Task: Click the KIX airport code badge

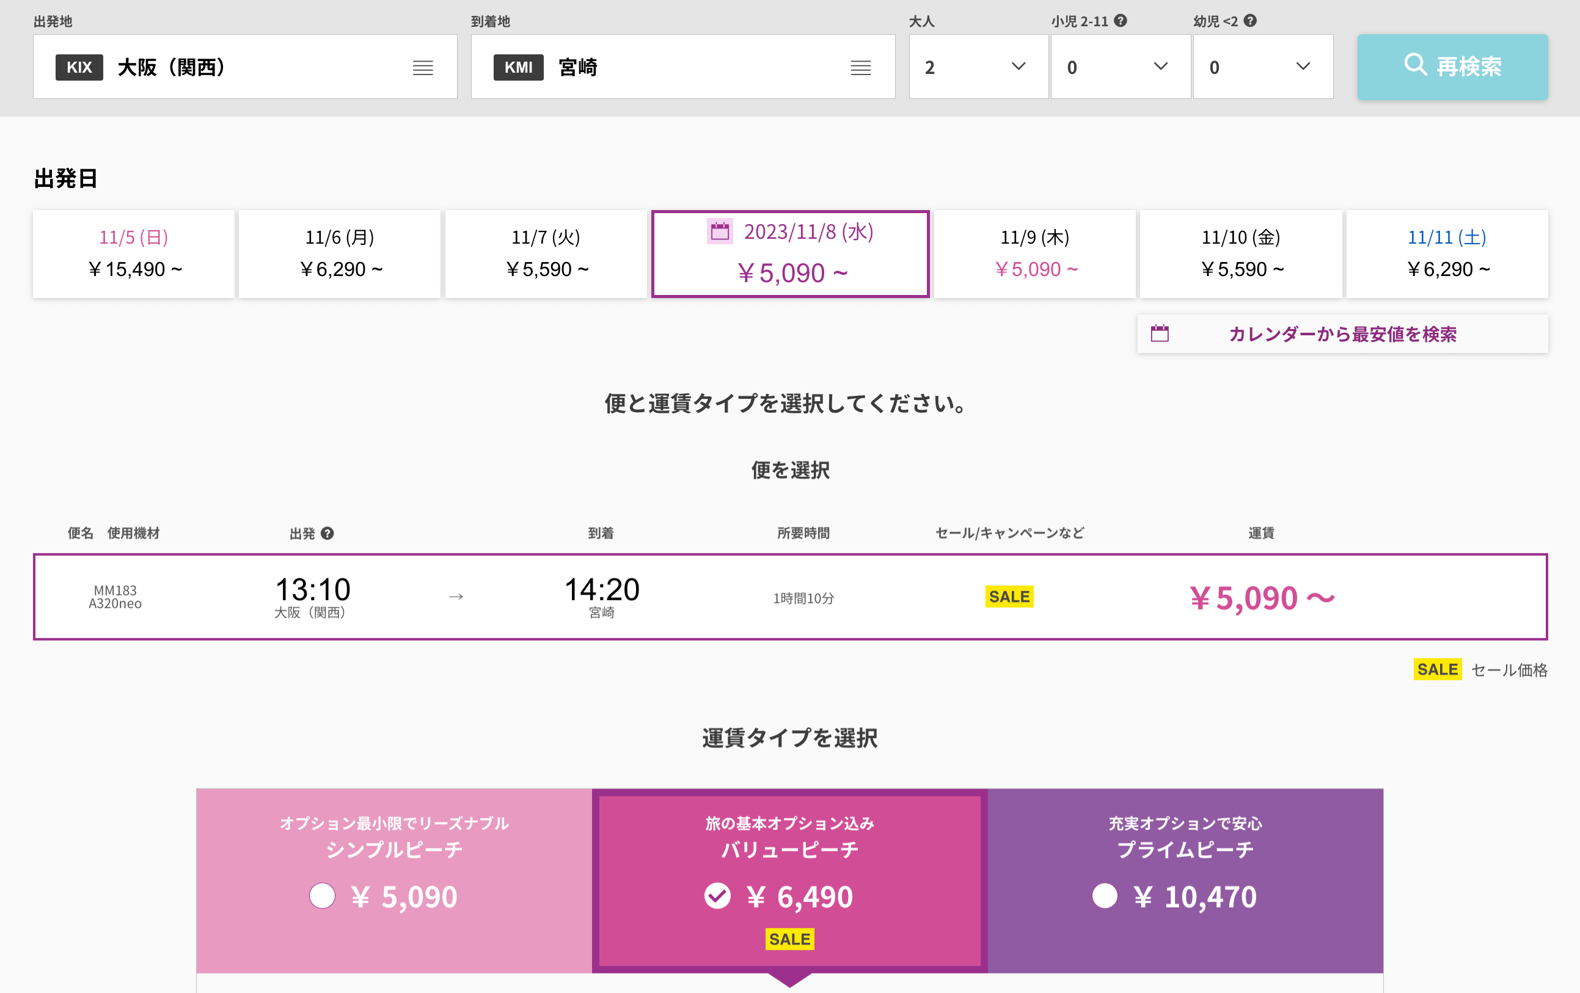Action: click(79, 68)
